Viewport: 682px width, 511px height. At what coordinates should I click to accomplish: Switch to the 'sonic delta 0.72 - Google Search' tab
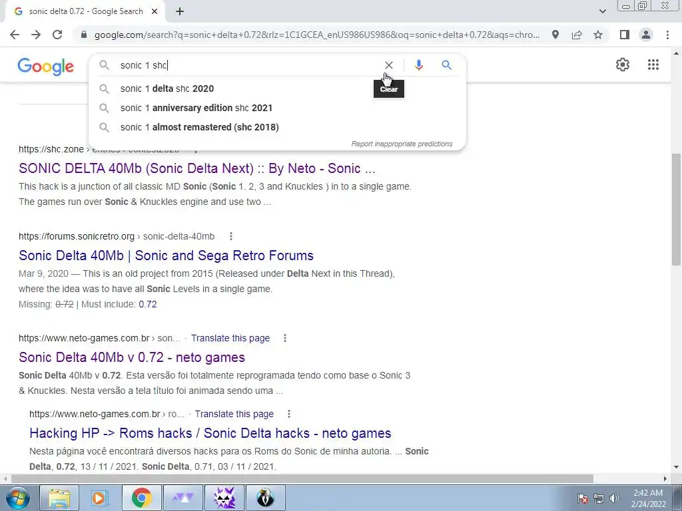(x=85, y=12)
